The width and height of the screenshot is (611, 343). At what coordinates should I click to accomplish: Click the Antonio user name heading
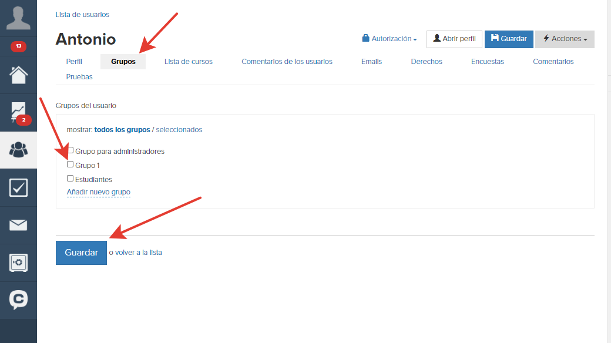[86, 39]
